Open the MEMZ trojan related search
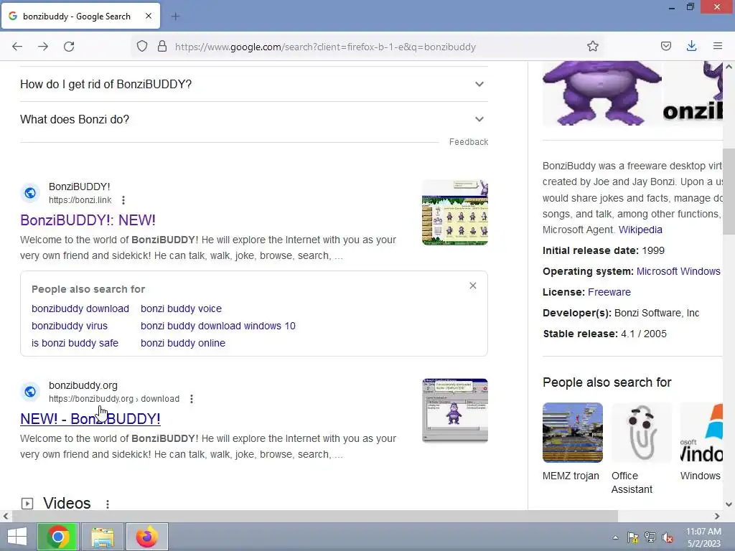Viewport: 735px width, 551px height. coord(572,442)
